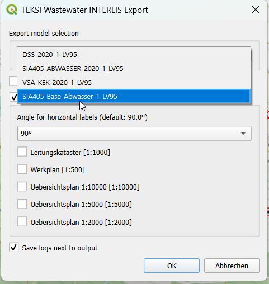Enable Leitungskataster [1:1000] checkbox

(x=22, y=152)
